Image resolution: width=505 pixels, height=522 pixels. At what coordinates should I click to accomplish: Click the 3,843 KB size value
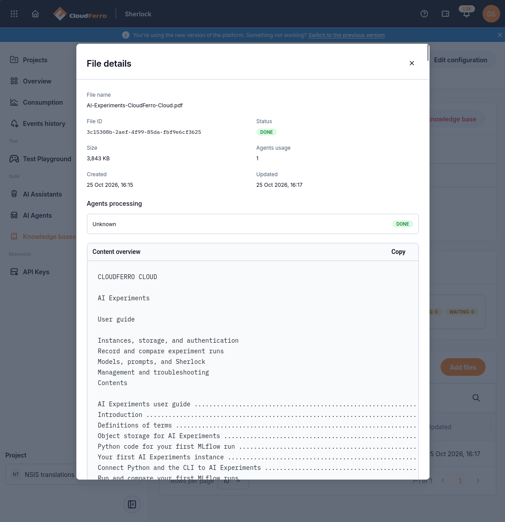(x=98, y=159)
